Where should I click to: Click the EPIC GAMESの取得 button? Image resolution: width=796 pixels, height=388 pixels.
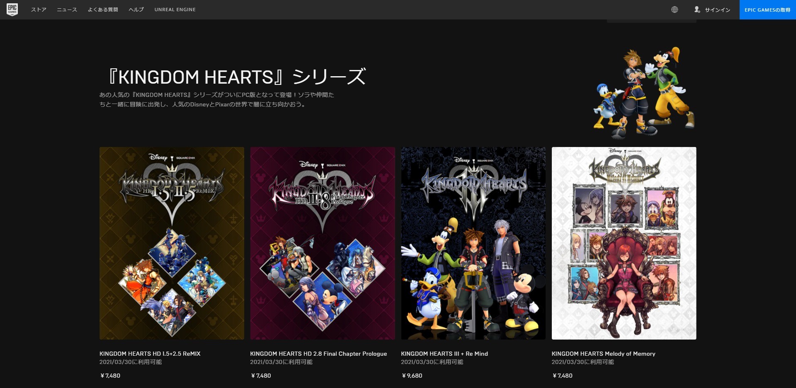[x=767, y=10]
